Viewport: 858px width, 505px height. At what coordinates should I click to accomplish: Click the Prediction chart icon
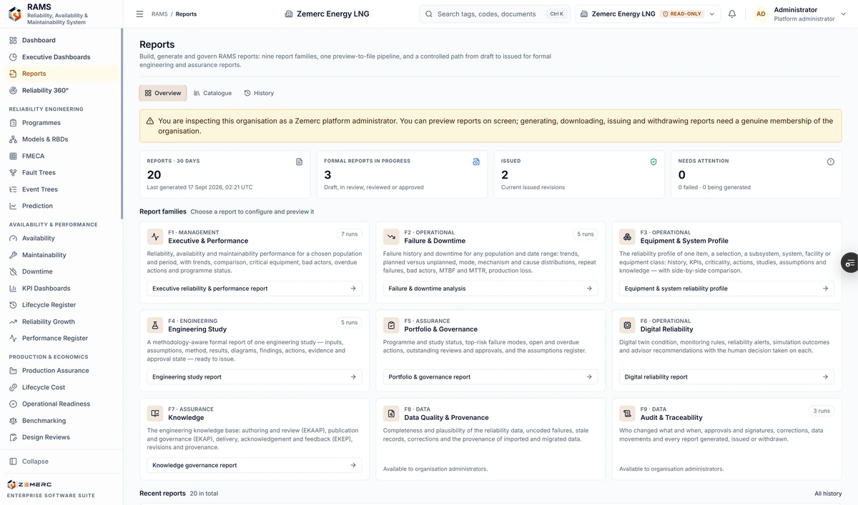[14, 206]
